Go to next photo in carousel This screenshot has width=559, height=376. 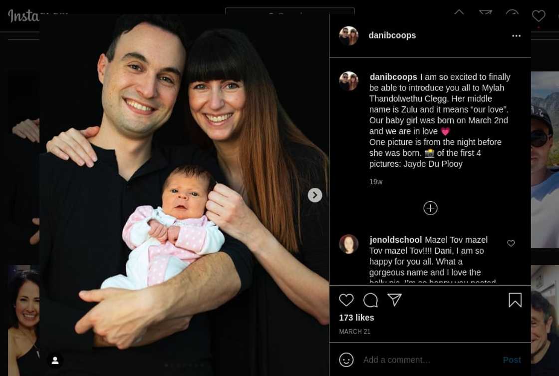(x=315, y=195)
